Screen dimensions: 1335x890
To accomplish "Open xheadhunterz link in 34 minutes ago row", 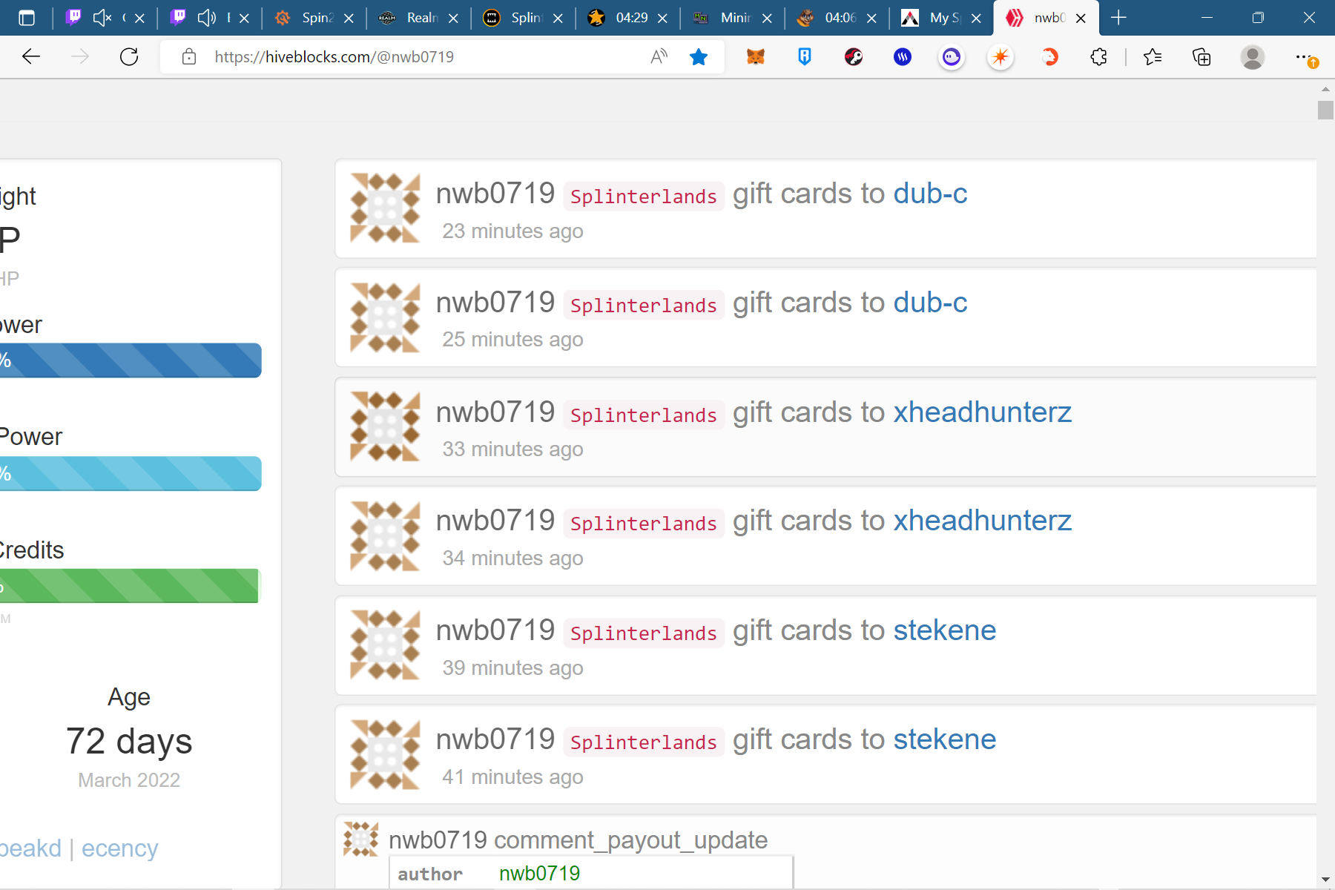I will point(983,521).
